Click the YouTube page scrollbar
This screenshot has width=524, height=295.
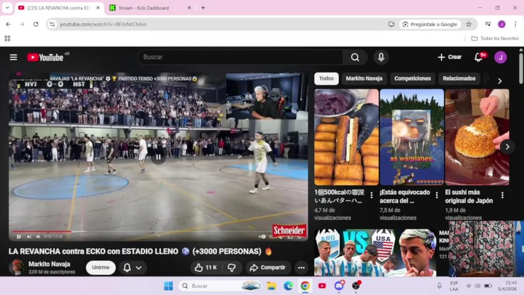click(521, 68)
